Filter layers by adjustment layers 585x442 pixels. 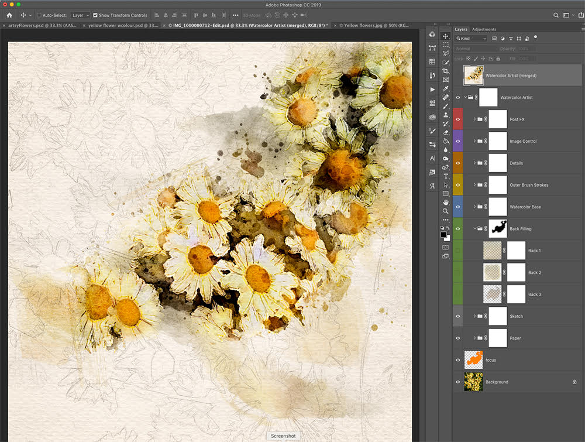tap(503, 39)
